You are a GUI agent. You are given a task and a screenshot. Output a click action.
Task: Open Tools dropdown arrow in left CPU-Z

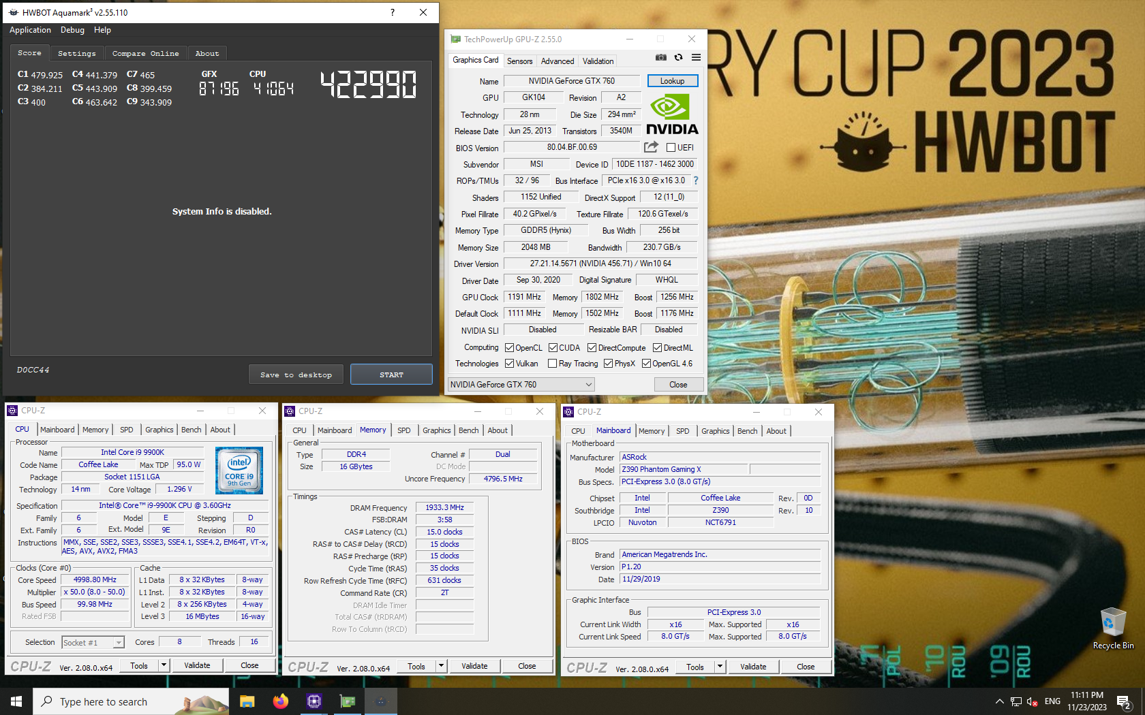164,665
